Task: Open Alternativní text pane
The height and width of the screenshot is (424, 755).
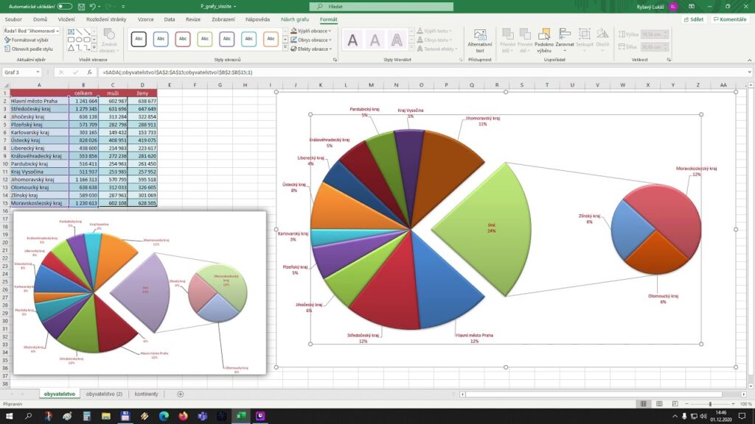Action: click(479, 41)
